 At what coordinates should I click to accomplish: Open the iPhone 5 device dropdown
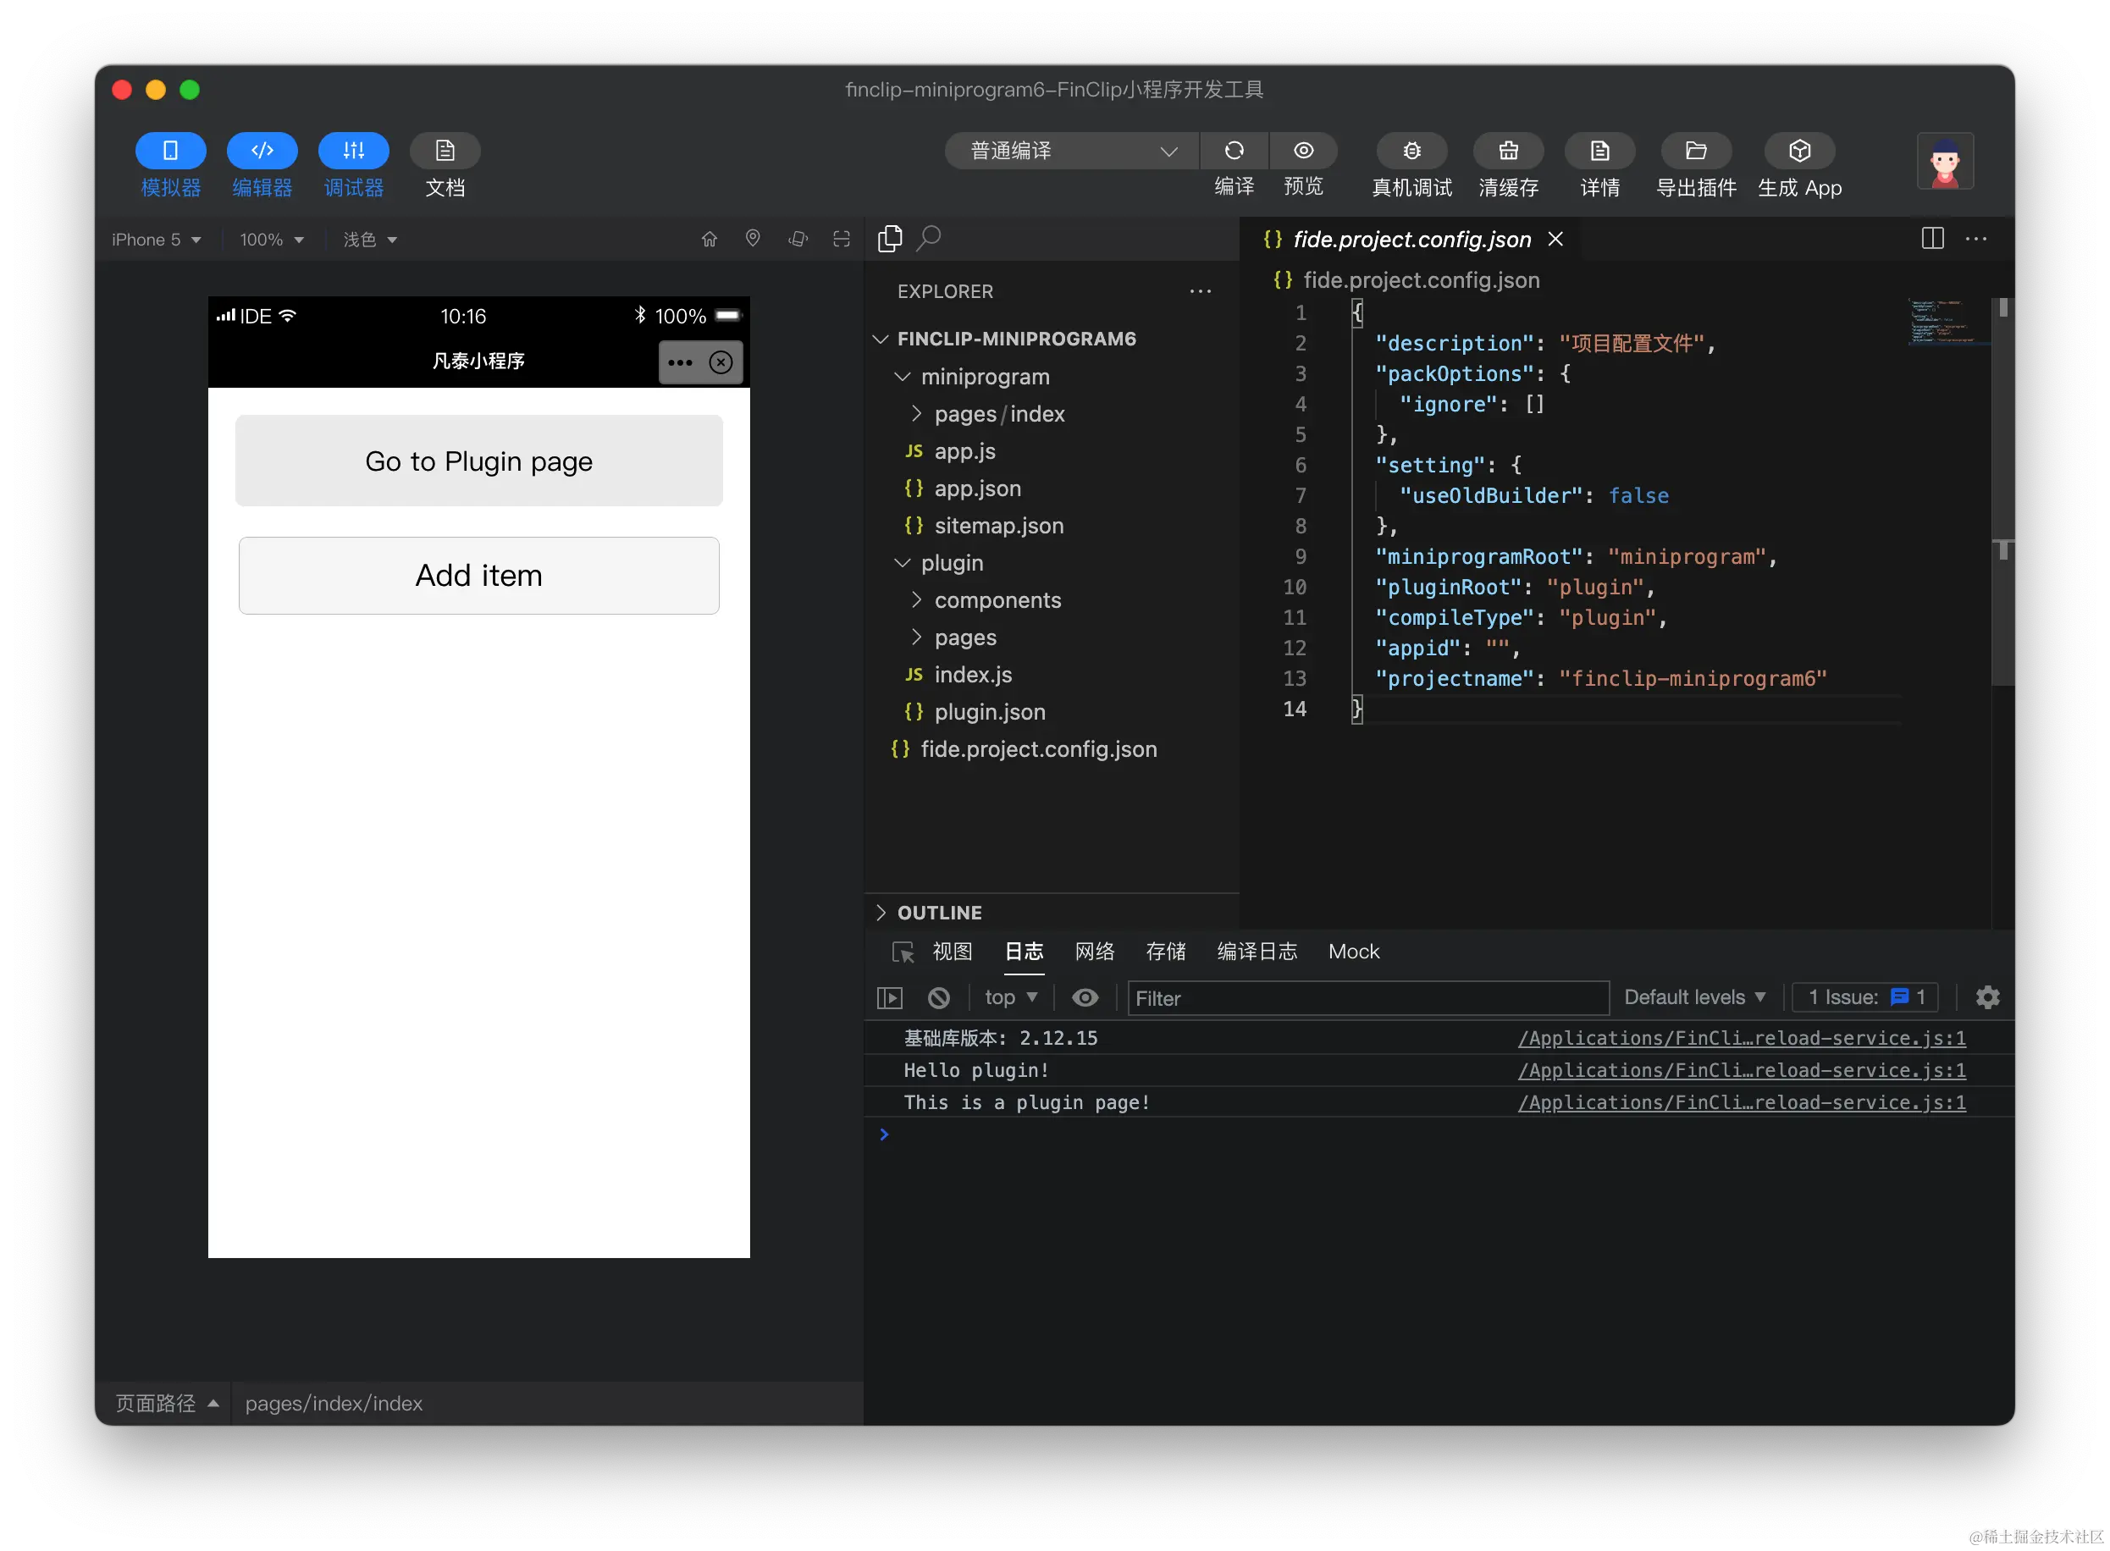[x=156, y=240]
